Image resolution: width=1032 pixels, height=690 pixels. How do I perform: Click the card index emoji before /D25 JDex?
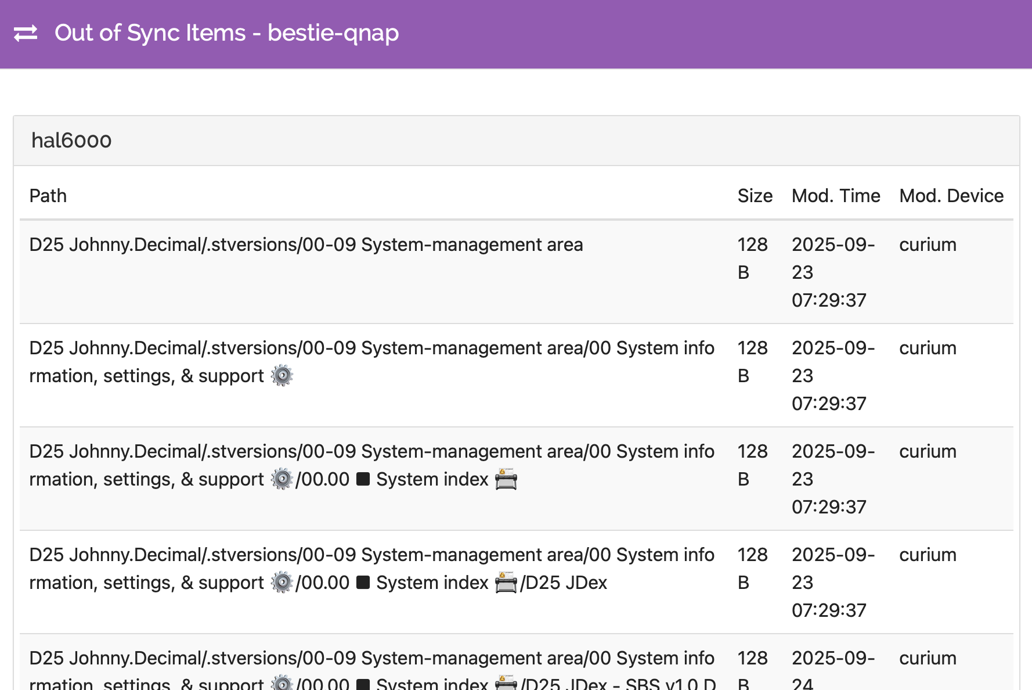click(506, 583)
